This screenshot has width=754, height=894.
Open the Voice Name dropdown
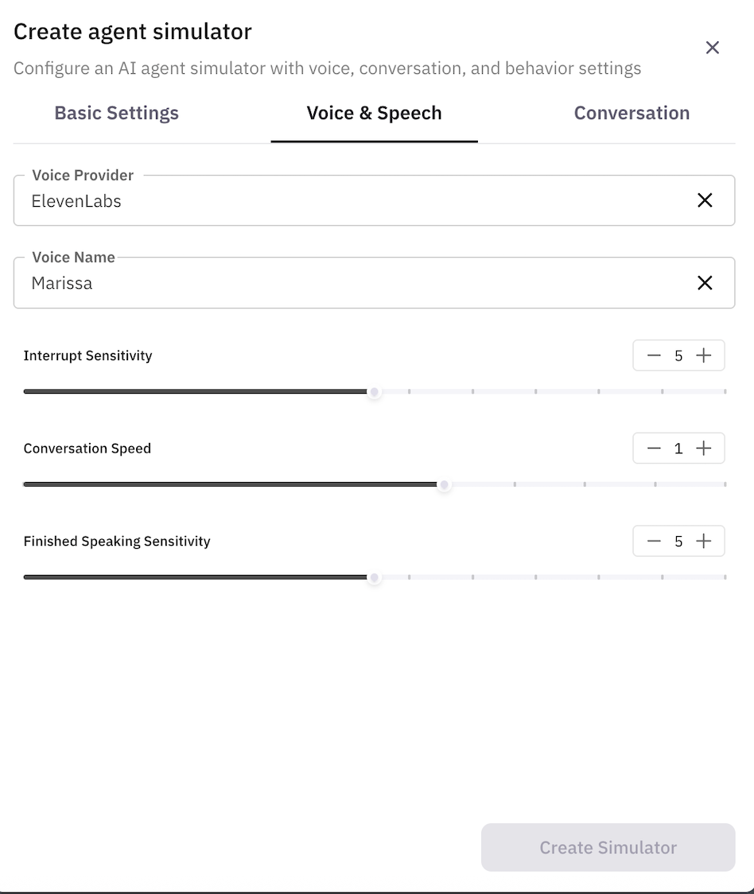(x=350, y=283)
